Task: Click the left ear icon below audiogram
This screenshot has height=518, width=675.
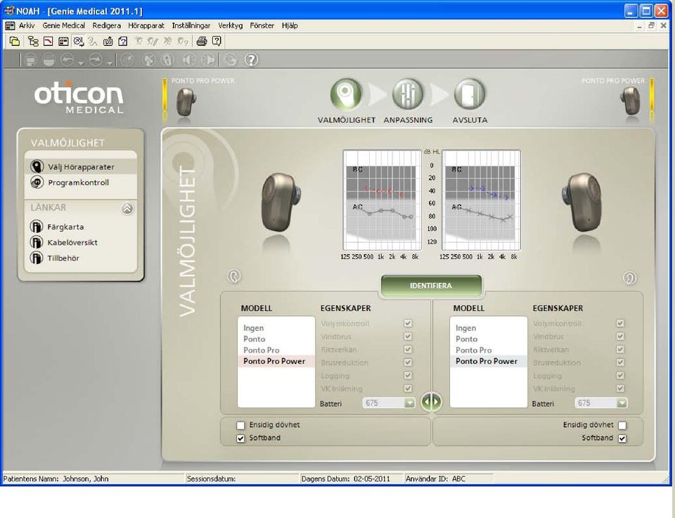Action: [x=234, y=276]
